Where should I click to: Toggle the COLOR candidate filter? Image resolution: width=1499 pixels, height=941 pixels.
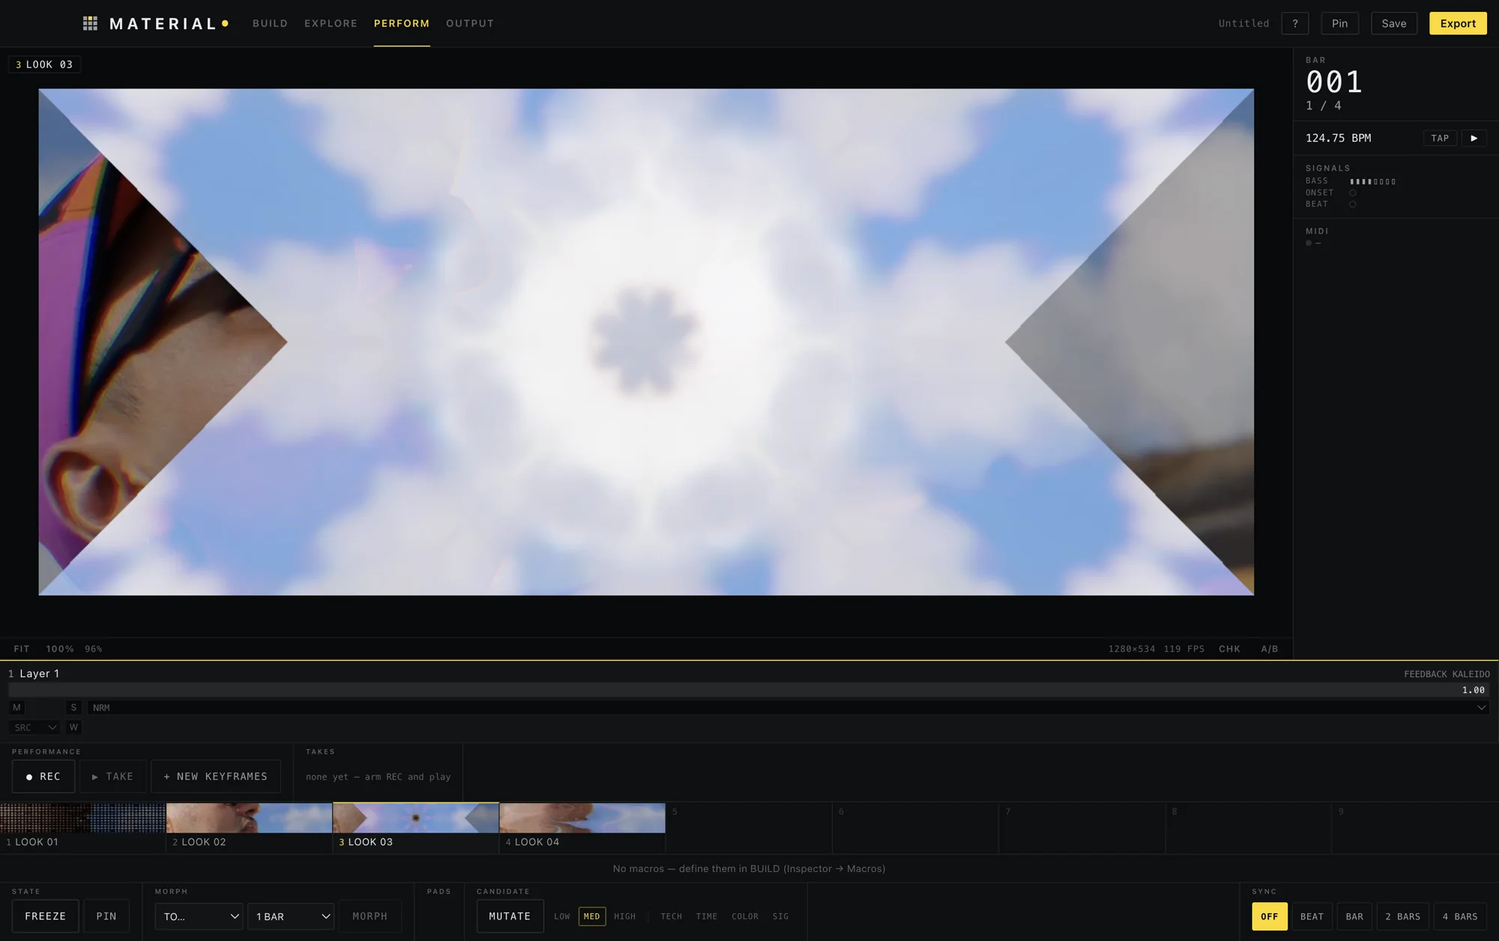tap(745, 916)
